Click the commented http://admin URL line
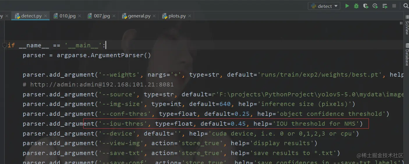 [x=98, y=84]
